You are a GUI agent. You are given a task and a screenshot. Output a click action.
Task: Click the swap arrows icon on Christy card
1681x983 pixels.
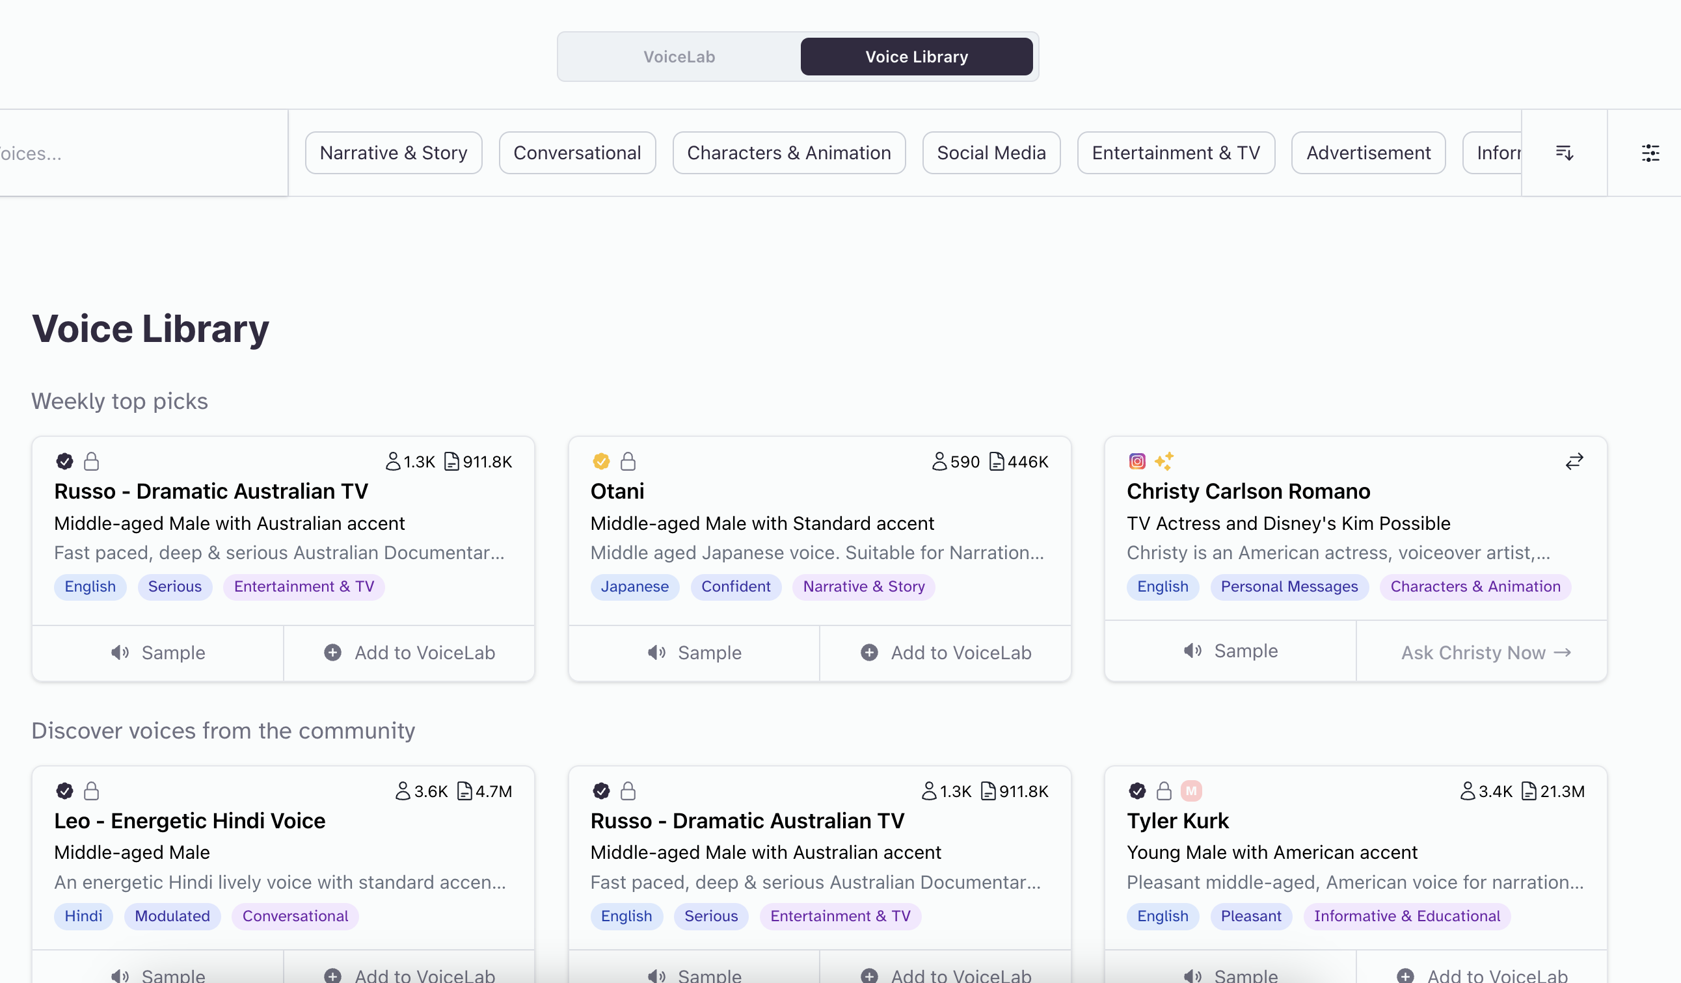click(1574, 461)
